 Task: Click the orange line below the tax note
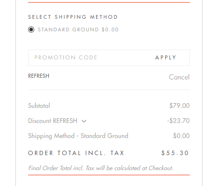(x=109, y=175)
